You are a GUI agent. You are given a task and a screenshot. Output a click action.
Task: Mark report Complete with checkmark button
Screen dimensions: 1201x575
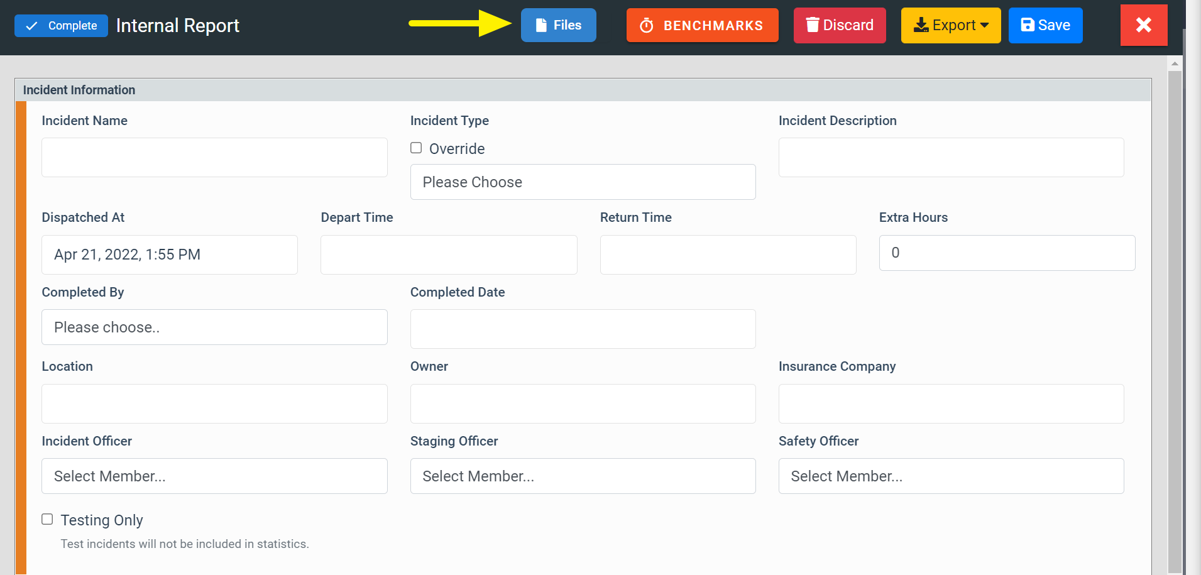[x=61, y=26]
